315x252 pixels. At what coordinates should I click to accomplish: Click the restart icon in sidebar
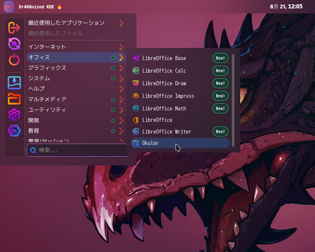[x=14, y=43]
